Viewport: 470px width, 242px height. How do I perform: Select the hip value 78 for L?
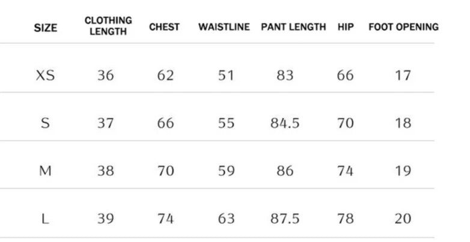coord(345,219)
